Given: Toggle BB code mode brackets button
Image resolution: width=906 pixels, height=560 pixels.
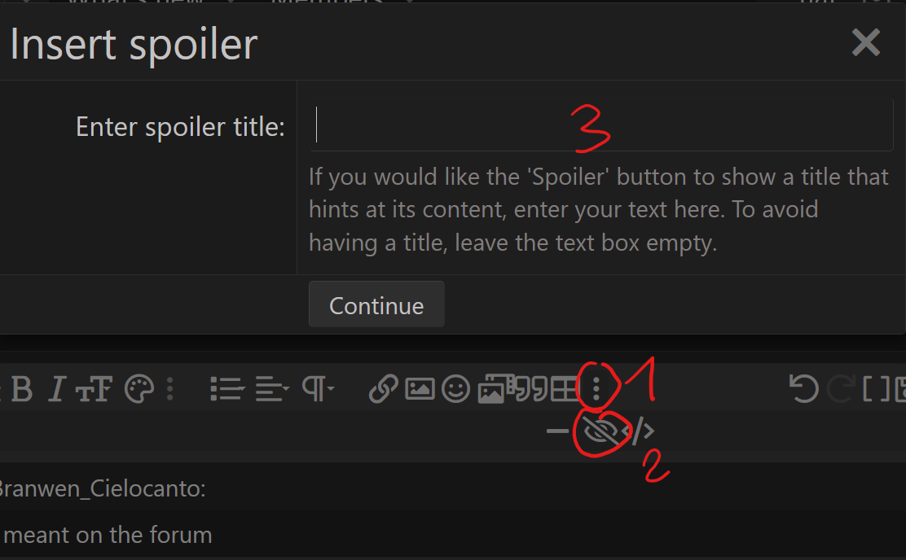Looking at the screenshot, I should pyautogui.click(x=876, y=388).
